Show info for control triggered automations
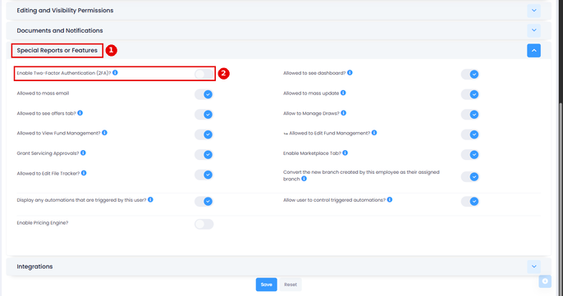 390,199
